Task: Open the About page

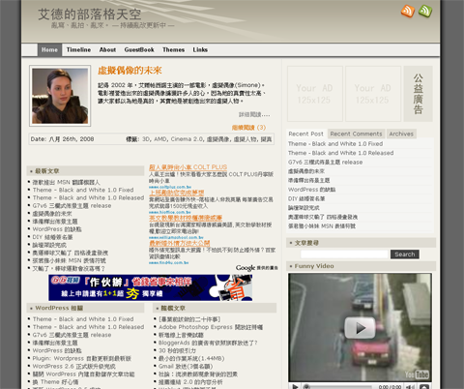Action: (107, 49)
